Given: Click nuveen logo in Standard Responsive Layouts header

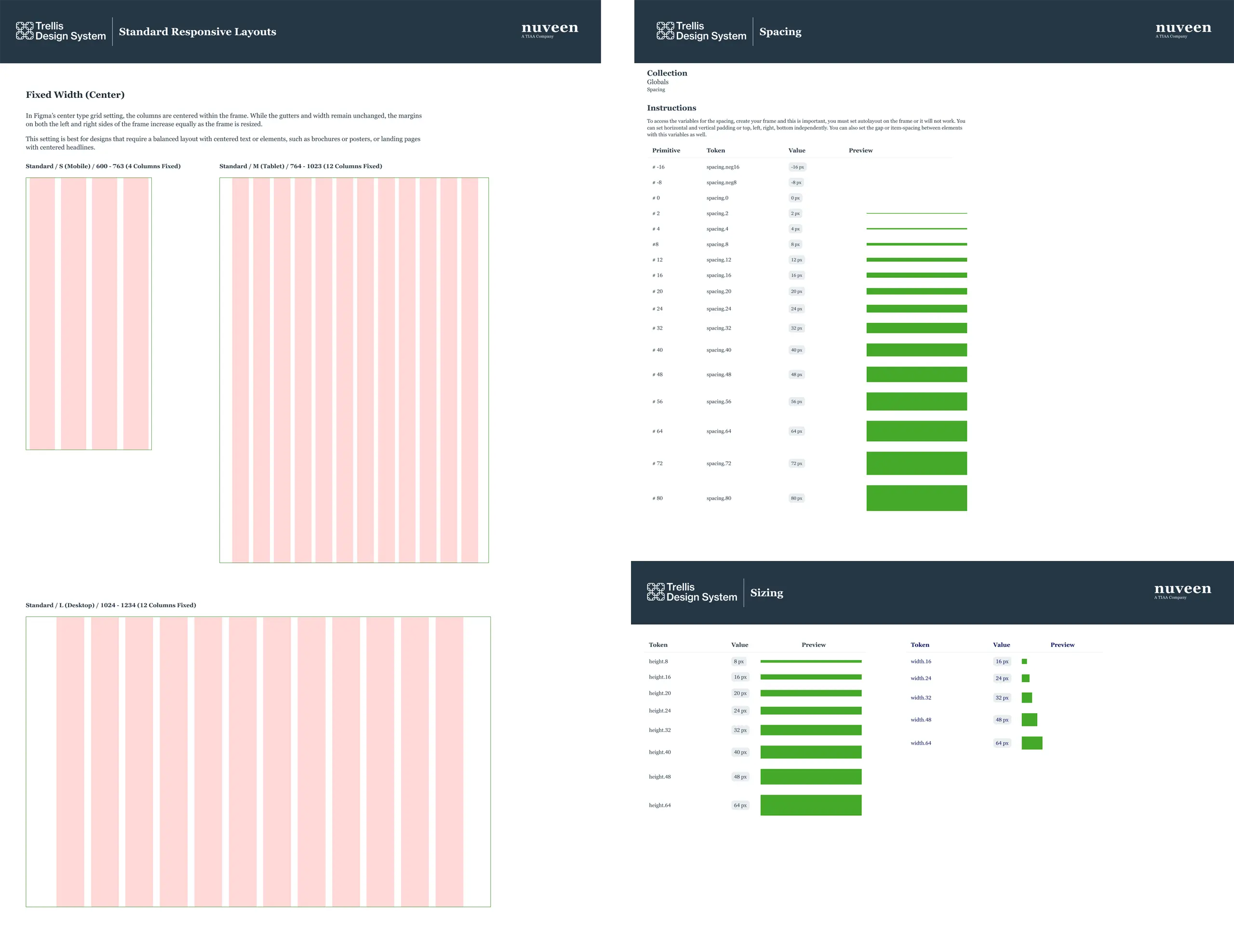Looking at the screenshot, I should [550, 29].
